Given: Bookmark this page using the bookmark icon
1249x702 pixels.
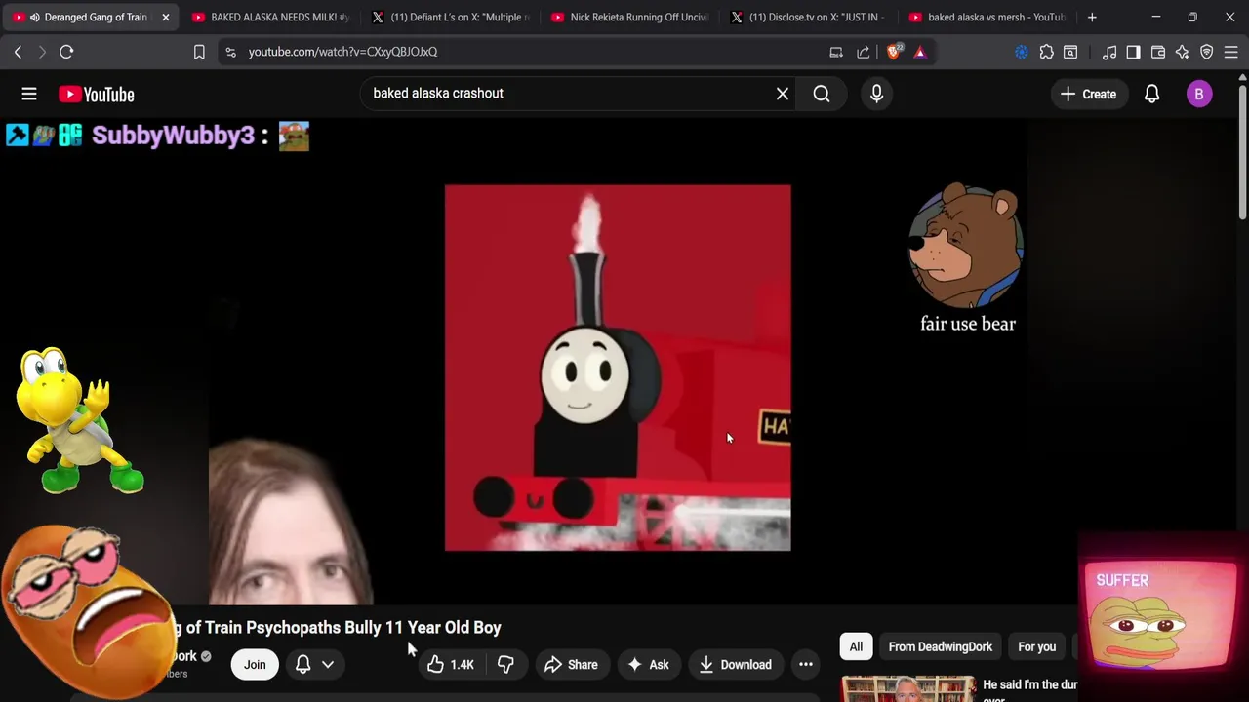Looking at the screenshot, I should pyautogui.click(x=199, y=52).
